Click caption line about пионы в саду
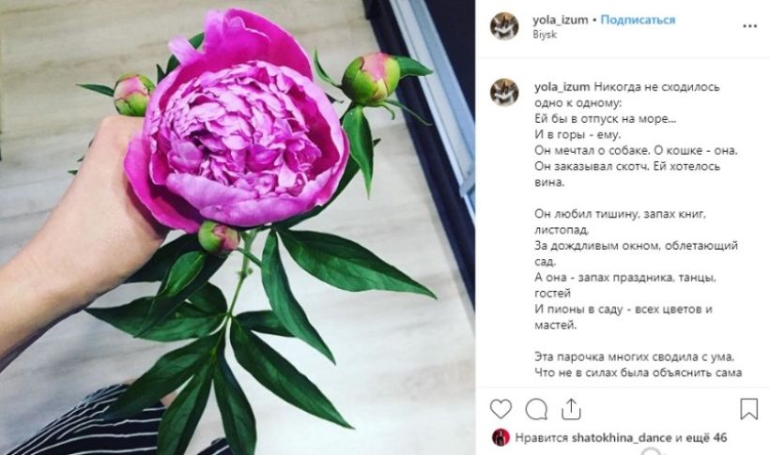The width and height of the screenshot is (770, 455). (624, 310)
